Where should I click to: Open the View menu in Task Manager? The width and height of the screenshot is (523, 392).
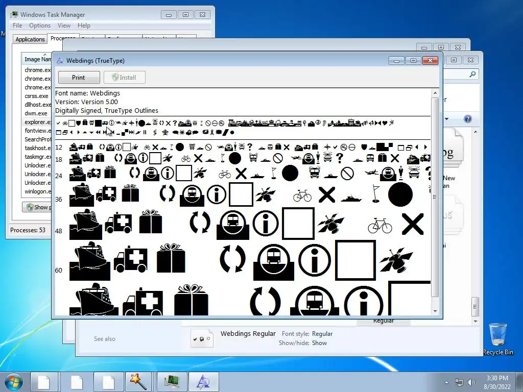coord(64,26)
